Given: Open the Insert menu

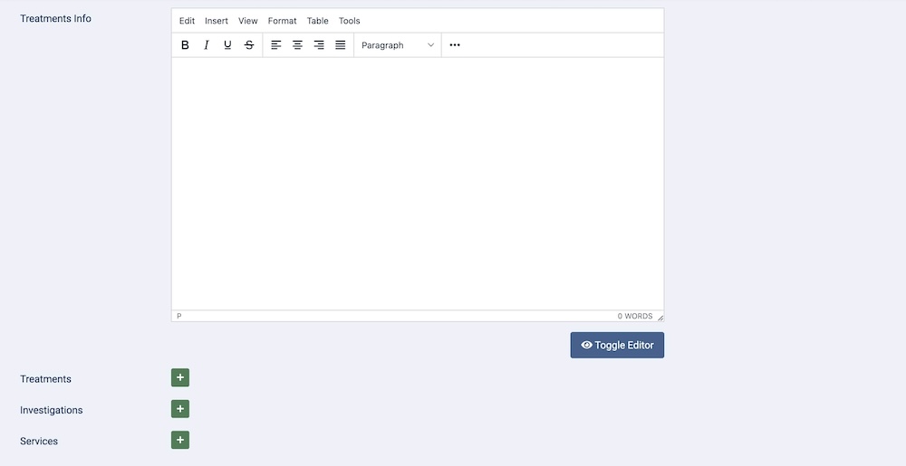Looking at the screenshot, I should coord(217,21).
